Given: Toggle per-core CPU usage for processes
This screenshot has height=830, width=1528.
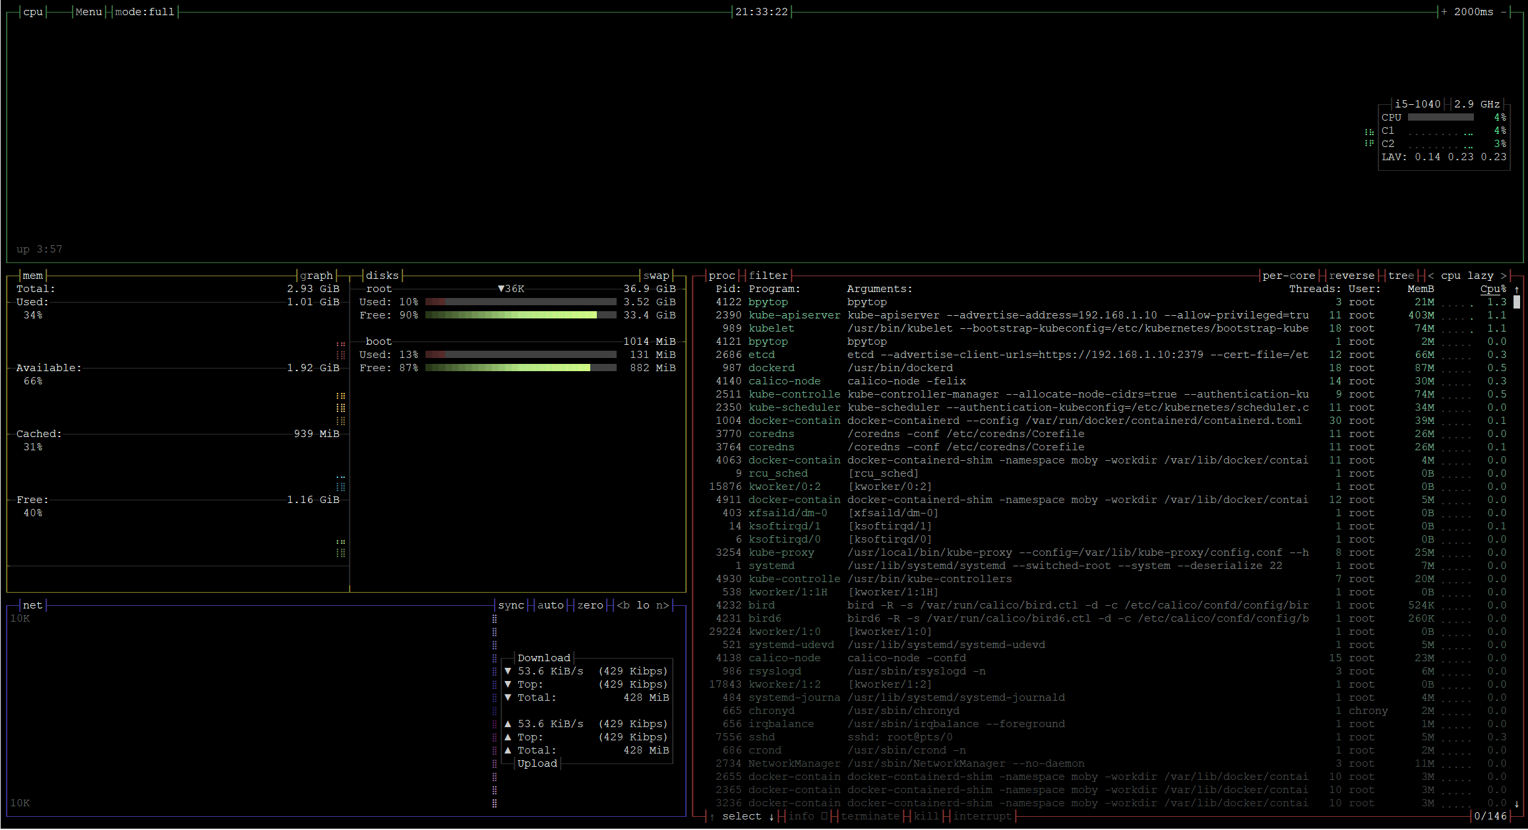Looking at the screenshot, I should [1289, 276].
